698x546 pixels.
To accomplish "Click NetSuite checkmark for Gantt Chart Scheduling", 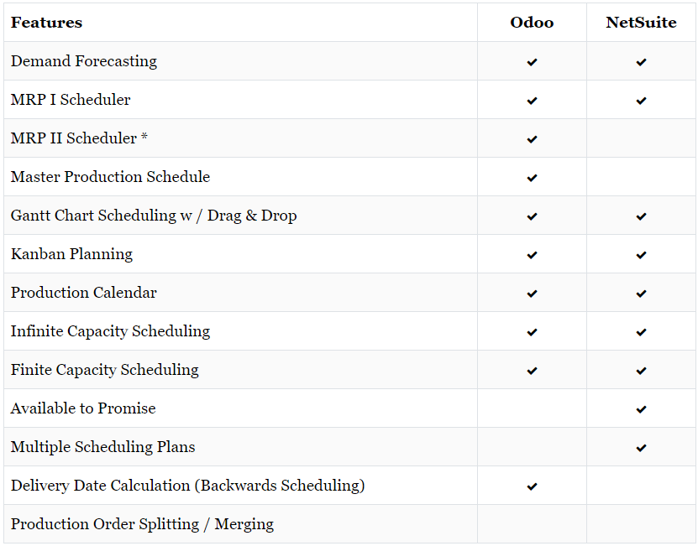I will click(641, 216).
